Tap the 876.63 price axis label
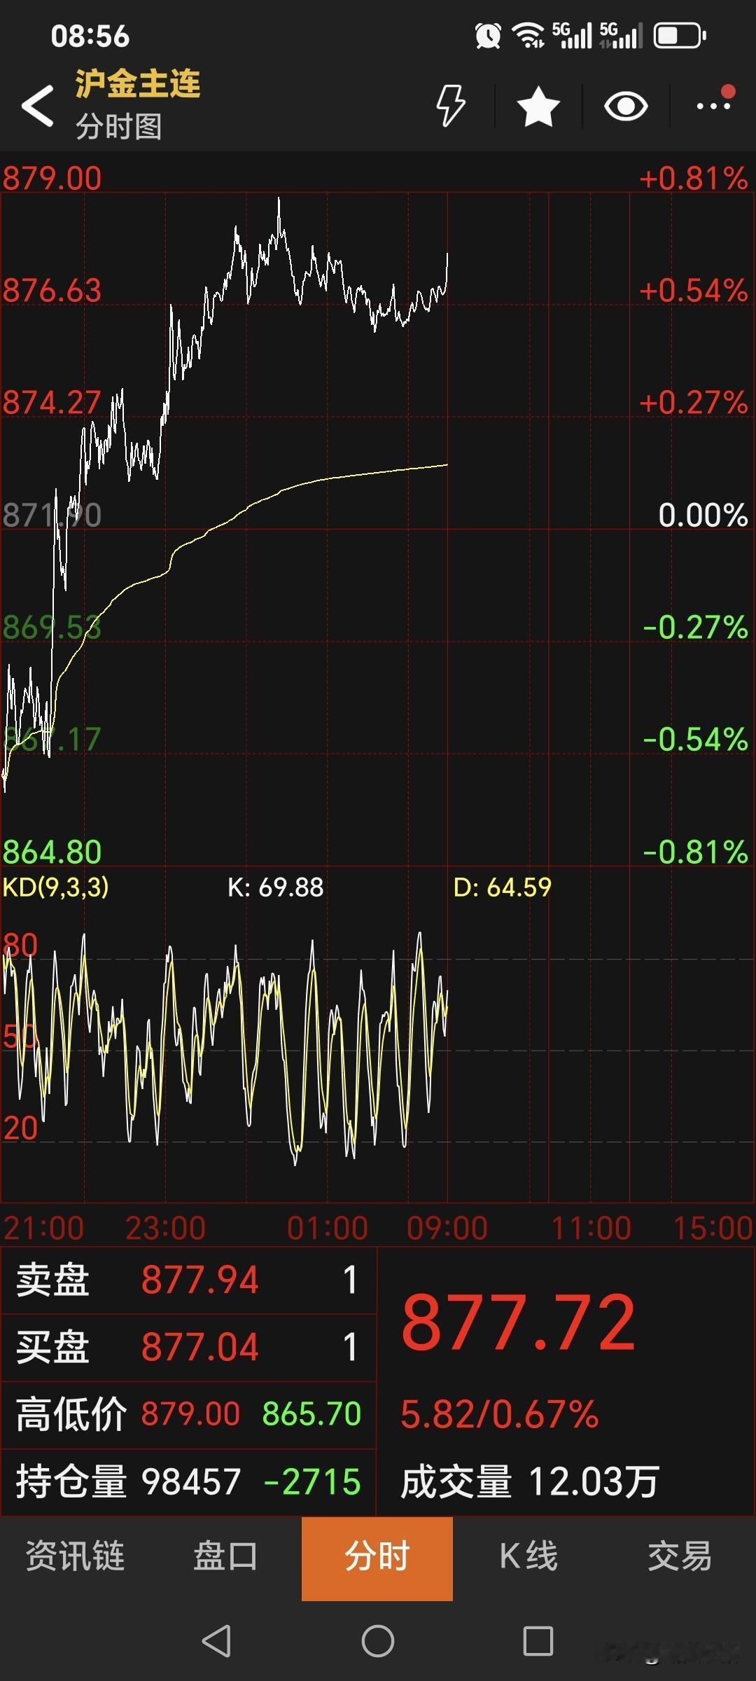756x1681 pixels. tap(52, 291)
